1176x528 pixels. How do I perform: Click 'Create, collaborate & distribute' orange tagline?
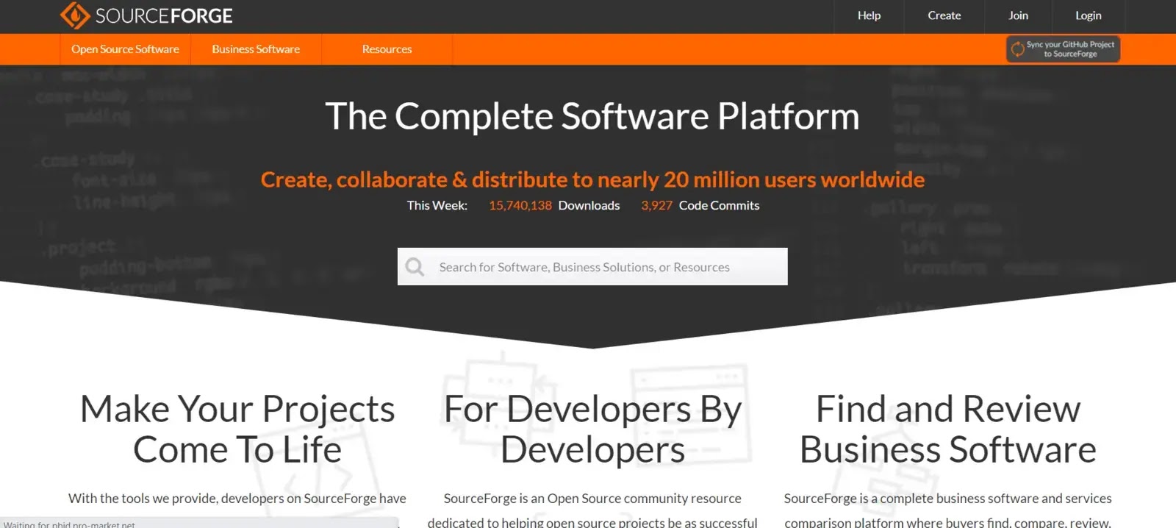pos(592,179)
